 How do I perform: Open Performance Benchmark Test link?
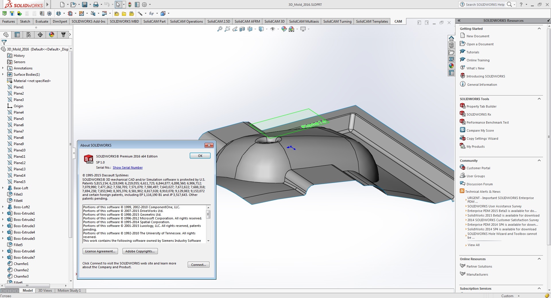[488, 122]
